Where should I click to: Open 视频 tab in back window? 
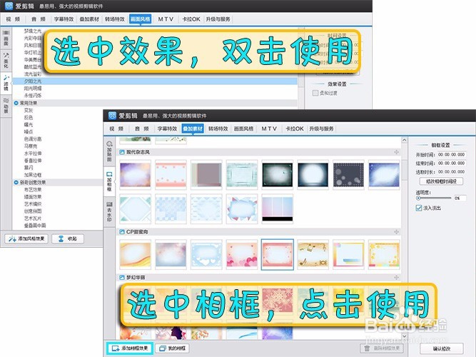pos(13,19)
